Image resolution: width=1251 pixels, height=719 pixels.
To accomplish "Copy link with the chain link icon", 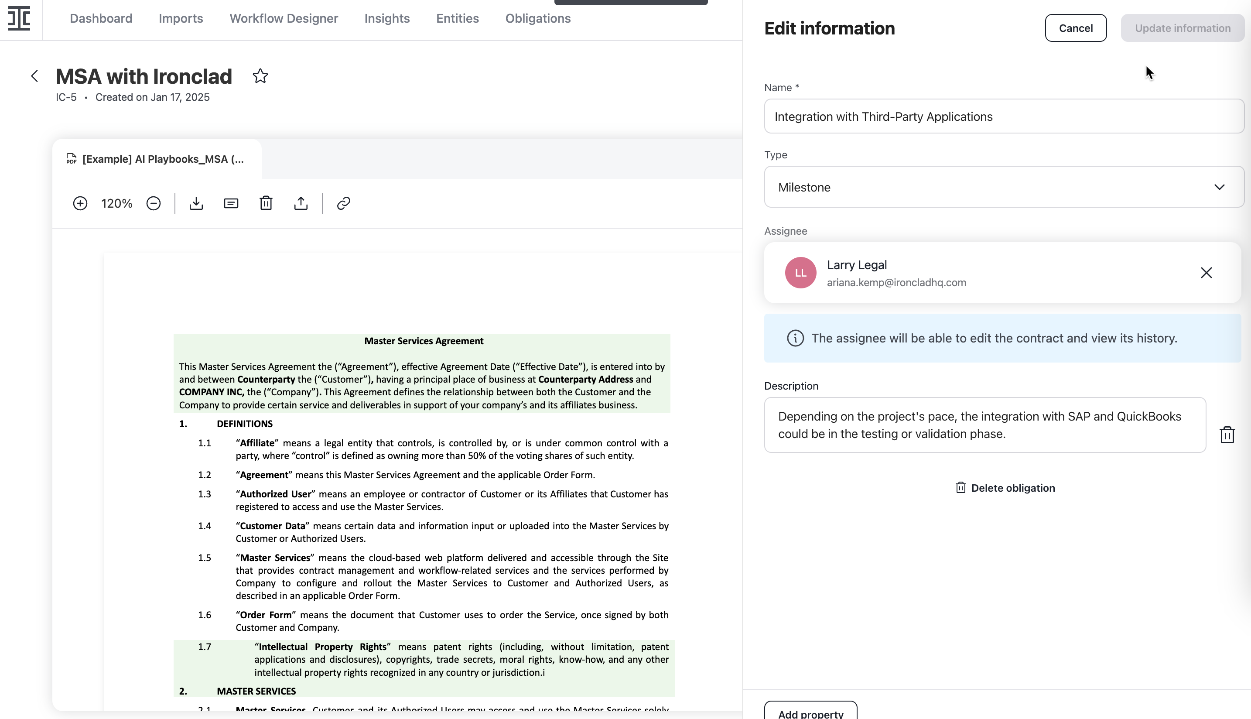I will point(344,203).
